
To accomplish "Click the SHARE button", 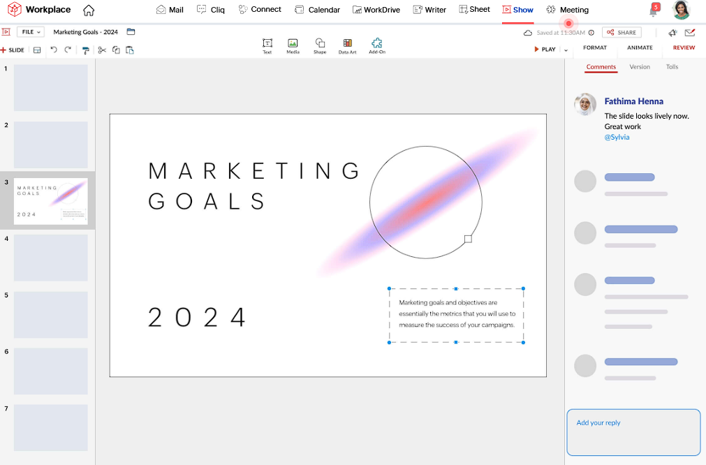I will pyautogui.click(x=622, y=33).
